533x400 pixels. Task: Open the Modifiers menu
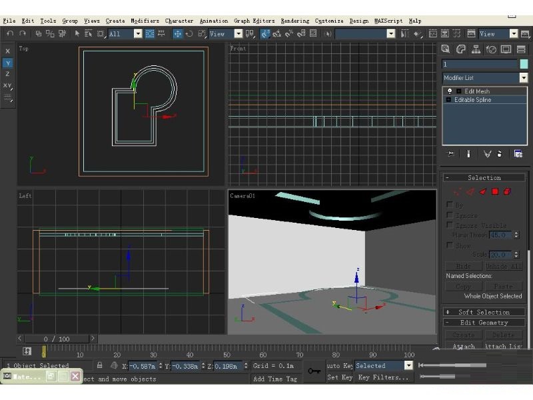tap(145, 21)
